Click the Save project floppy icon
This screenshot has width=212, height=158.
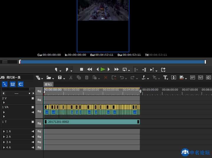click(x=60, y=78)
